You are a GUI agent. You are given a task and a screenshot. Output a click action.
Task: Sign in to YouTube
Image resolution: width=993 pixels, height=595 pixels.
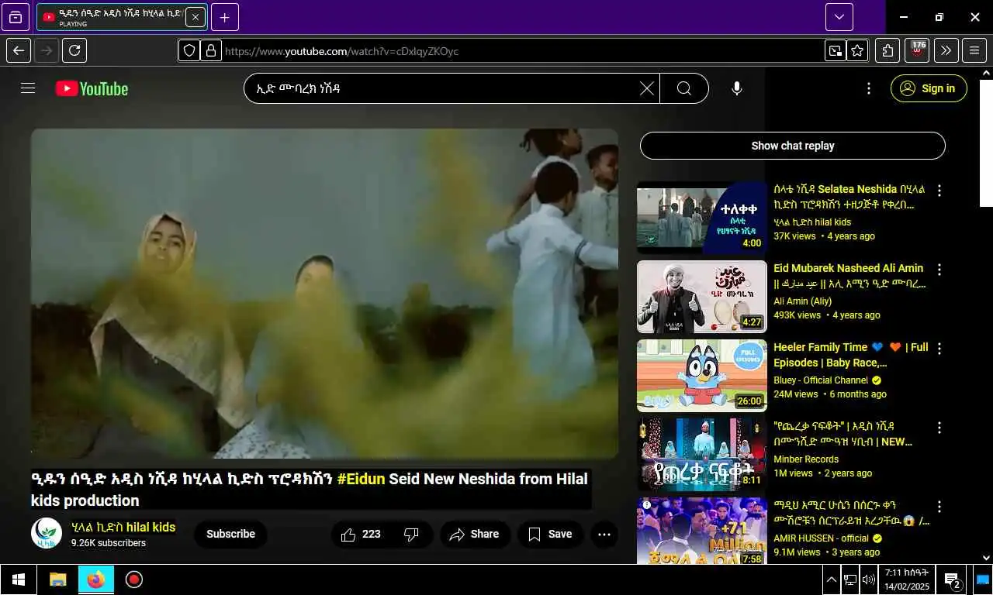click(x=929, y=88)
